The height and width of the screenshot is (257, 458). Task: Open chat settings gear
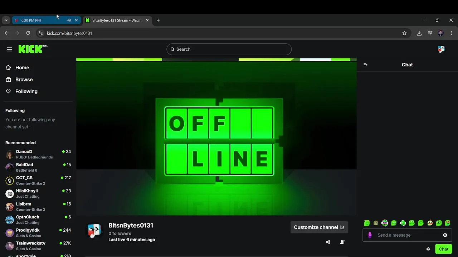coord(428,249)
